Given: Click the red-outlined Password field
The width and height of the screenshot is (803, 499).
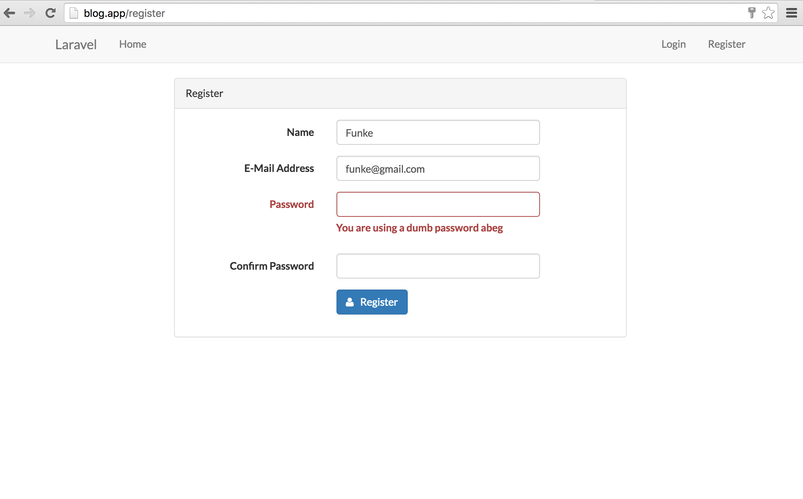Looking at the screenshot, I should click(438, 204).
